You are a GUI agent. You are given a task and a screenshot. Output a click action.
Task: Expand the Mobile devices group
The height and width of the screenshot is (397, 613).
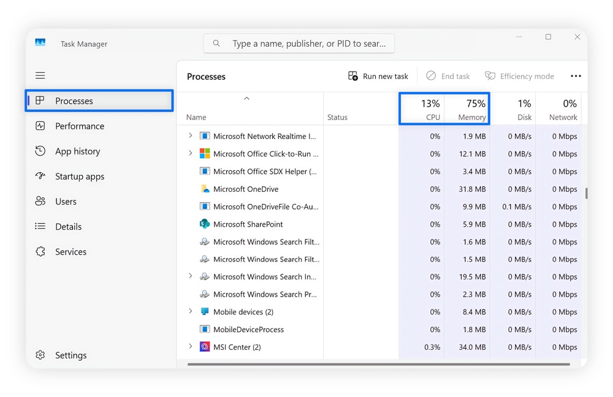pyautogui.click(x=190, y=311)
